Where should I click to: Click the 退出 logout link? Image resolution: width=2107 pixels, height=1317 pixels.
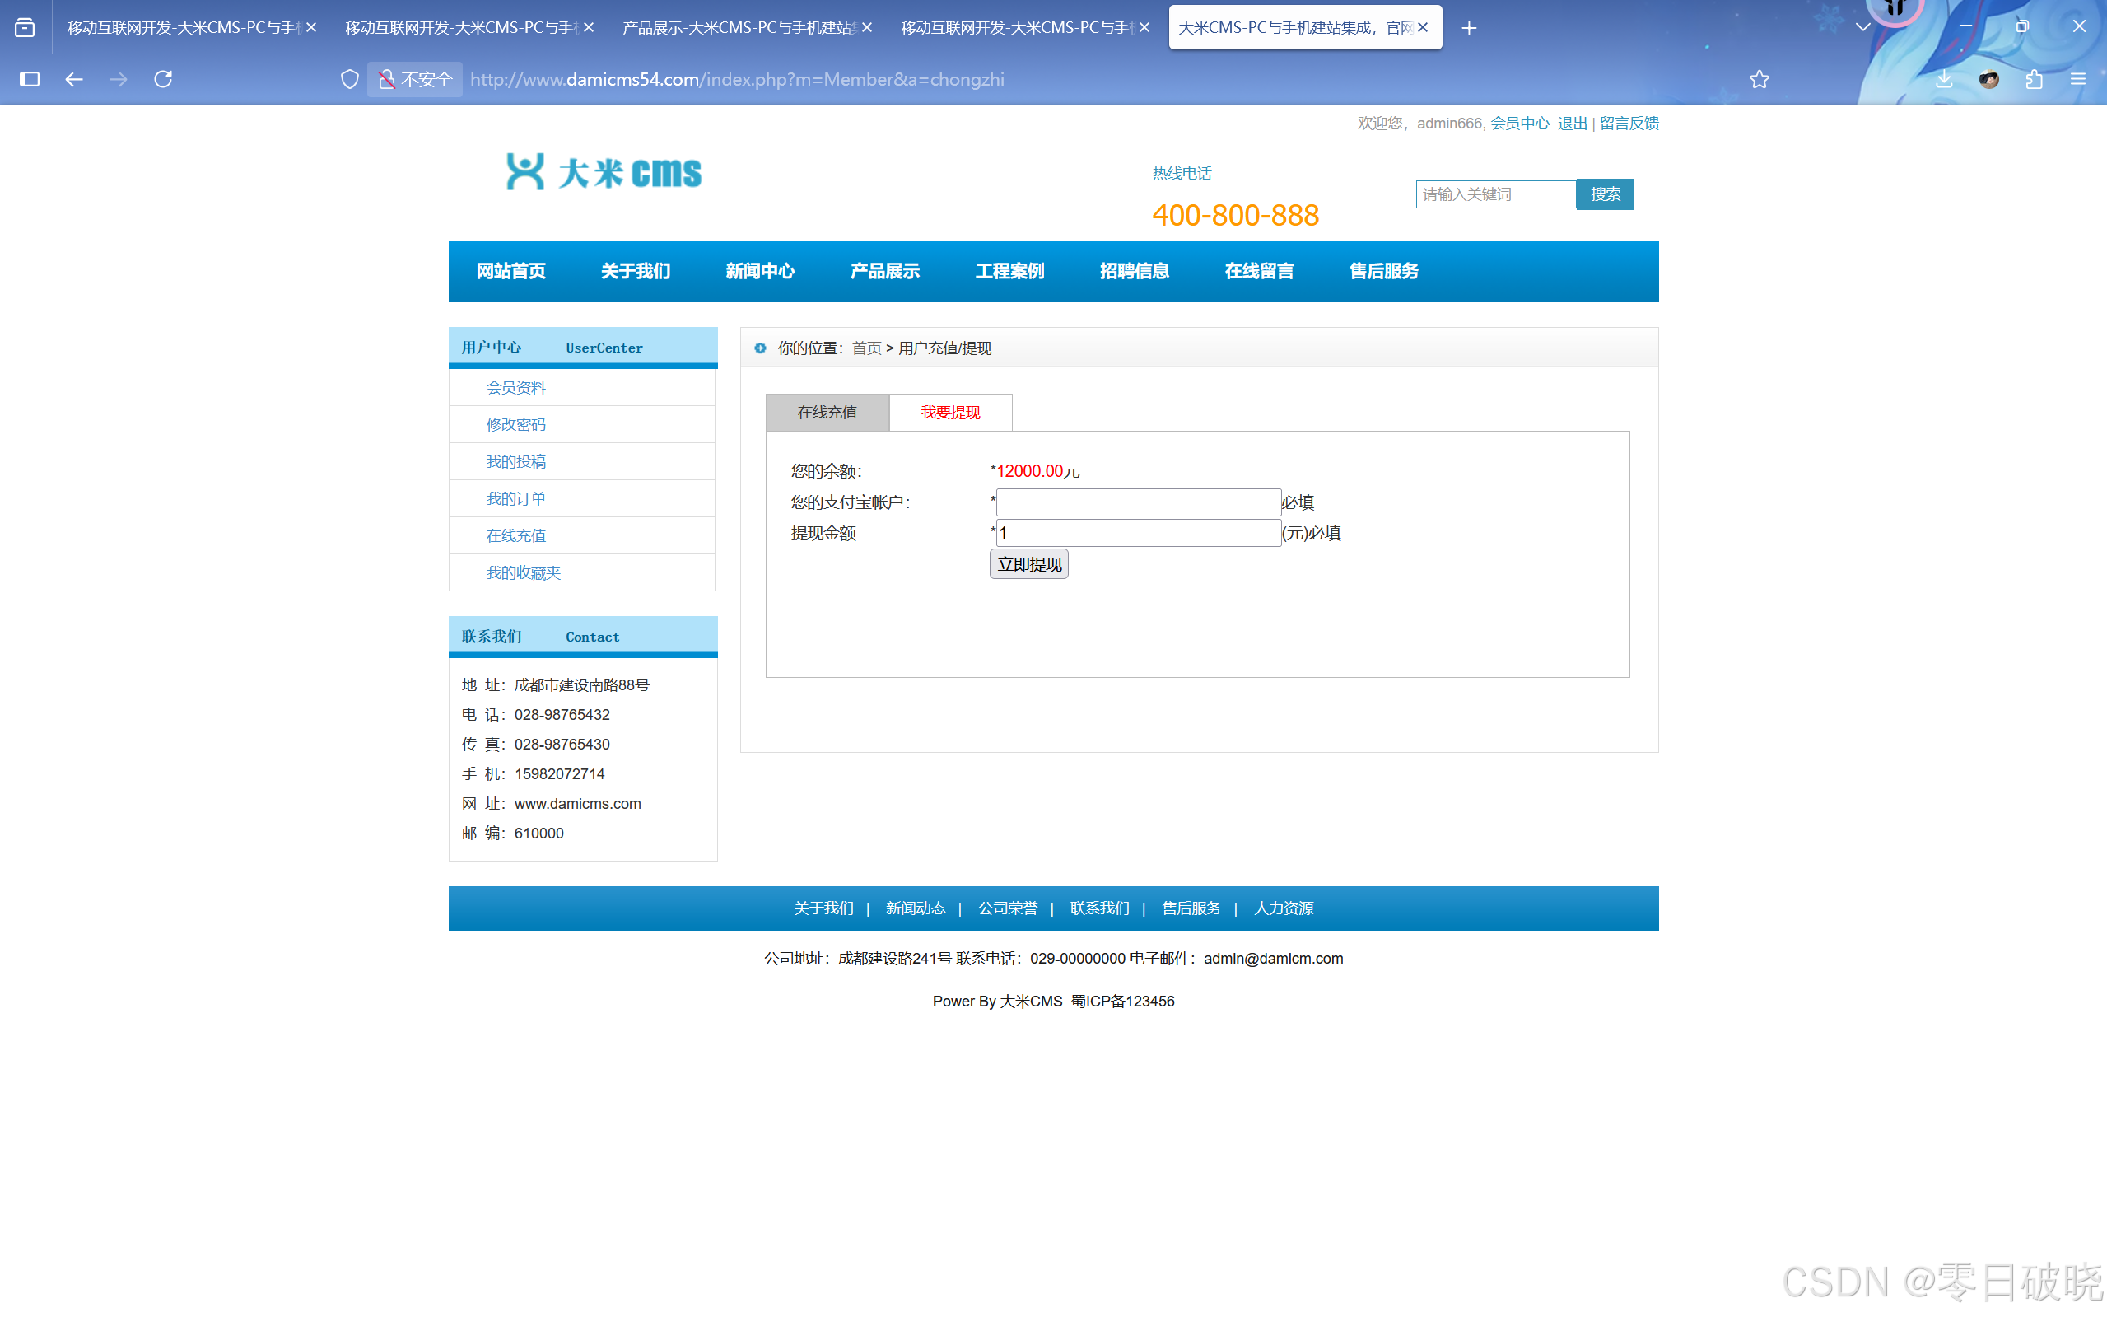coord(1572,123)
